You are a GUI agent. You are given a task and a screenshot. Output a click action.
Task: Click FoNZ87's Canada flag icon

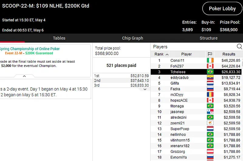210,66
